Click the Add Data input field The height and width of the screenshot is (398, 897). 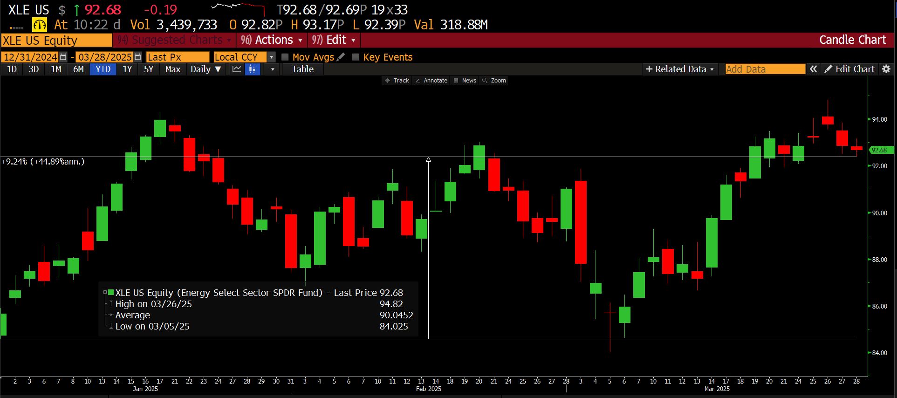point(765,69)
